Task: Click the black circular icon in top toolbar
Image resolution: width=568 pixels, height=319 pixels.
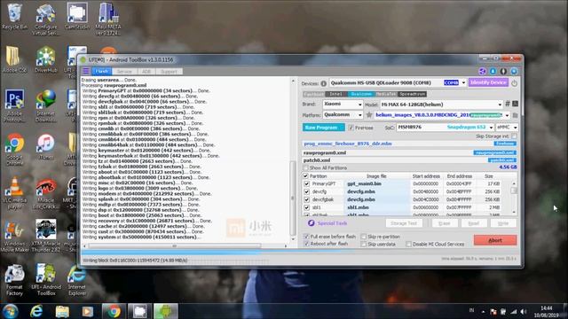Action: [x=503, y=71]
